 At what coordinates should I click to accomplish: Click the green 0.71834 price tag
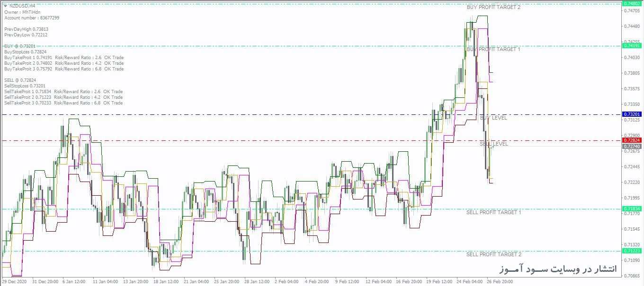tap(632, 209)
